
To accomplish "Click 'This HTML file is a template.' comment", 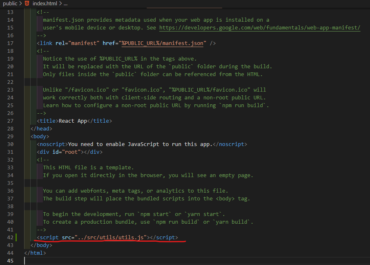I will click(x=88, y=168).
